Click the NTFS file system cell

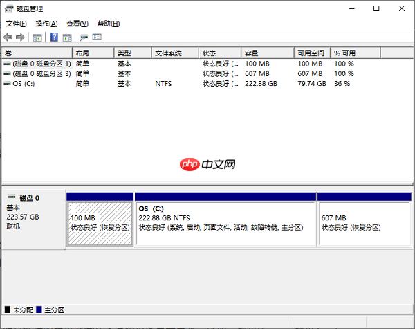(163, 84)
